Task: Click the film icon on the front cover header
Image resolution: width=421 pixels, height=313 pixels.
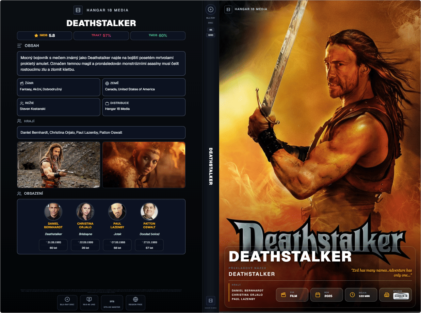Action: 228,9
